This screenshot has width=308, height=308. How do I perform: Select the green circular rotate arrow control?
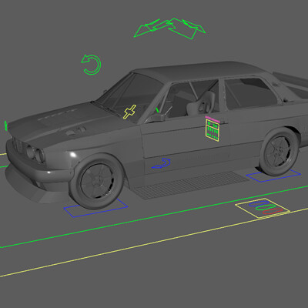click(x=91, y=65)
